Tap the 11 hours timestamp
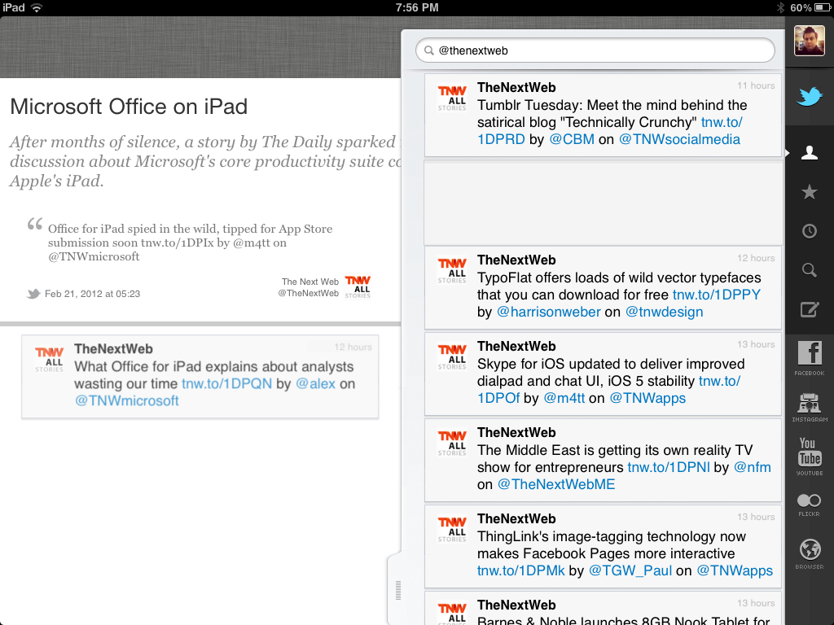Viewport: 834px width, 625px height. point(755,85)
